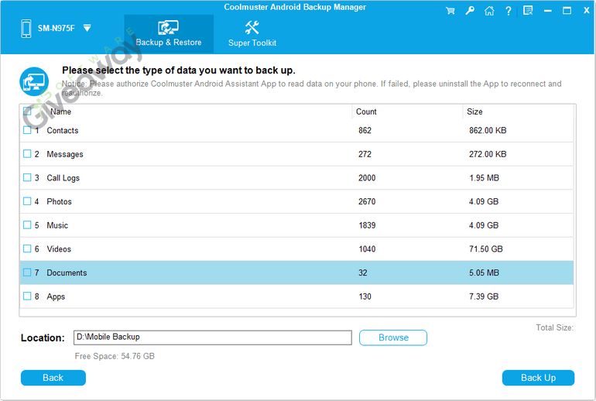Click the Call Logs size 1.95 MB
The width and height of the screenshot is (596, 401).
click(484, 178)
